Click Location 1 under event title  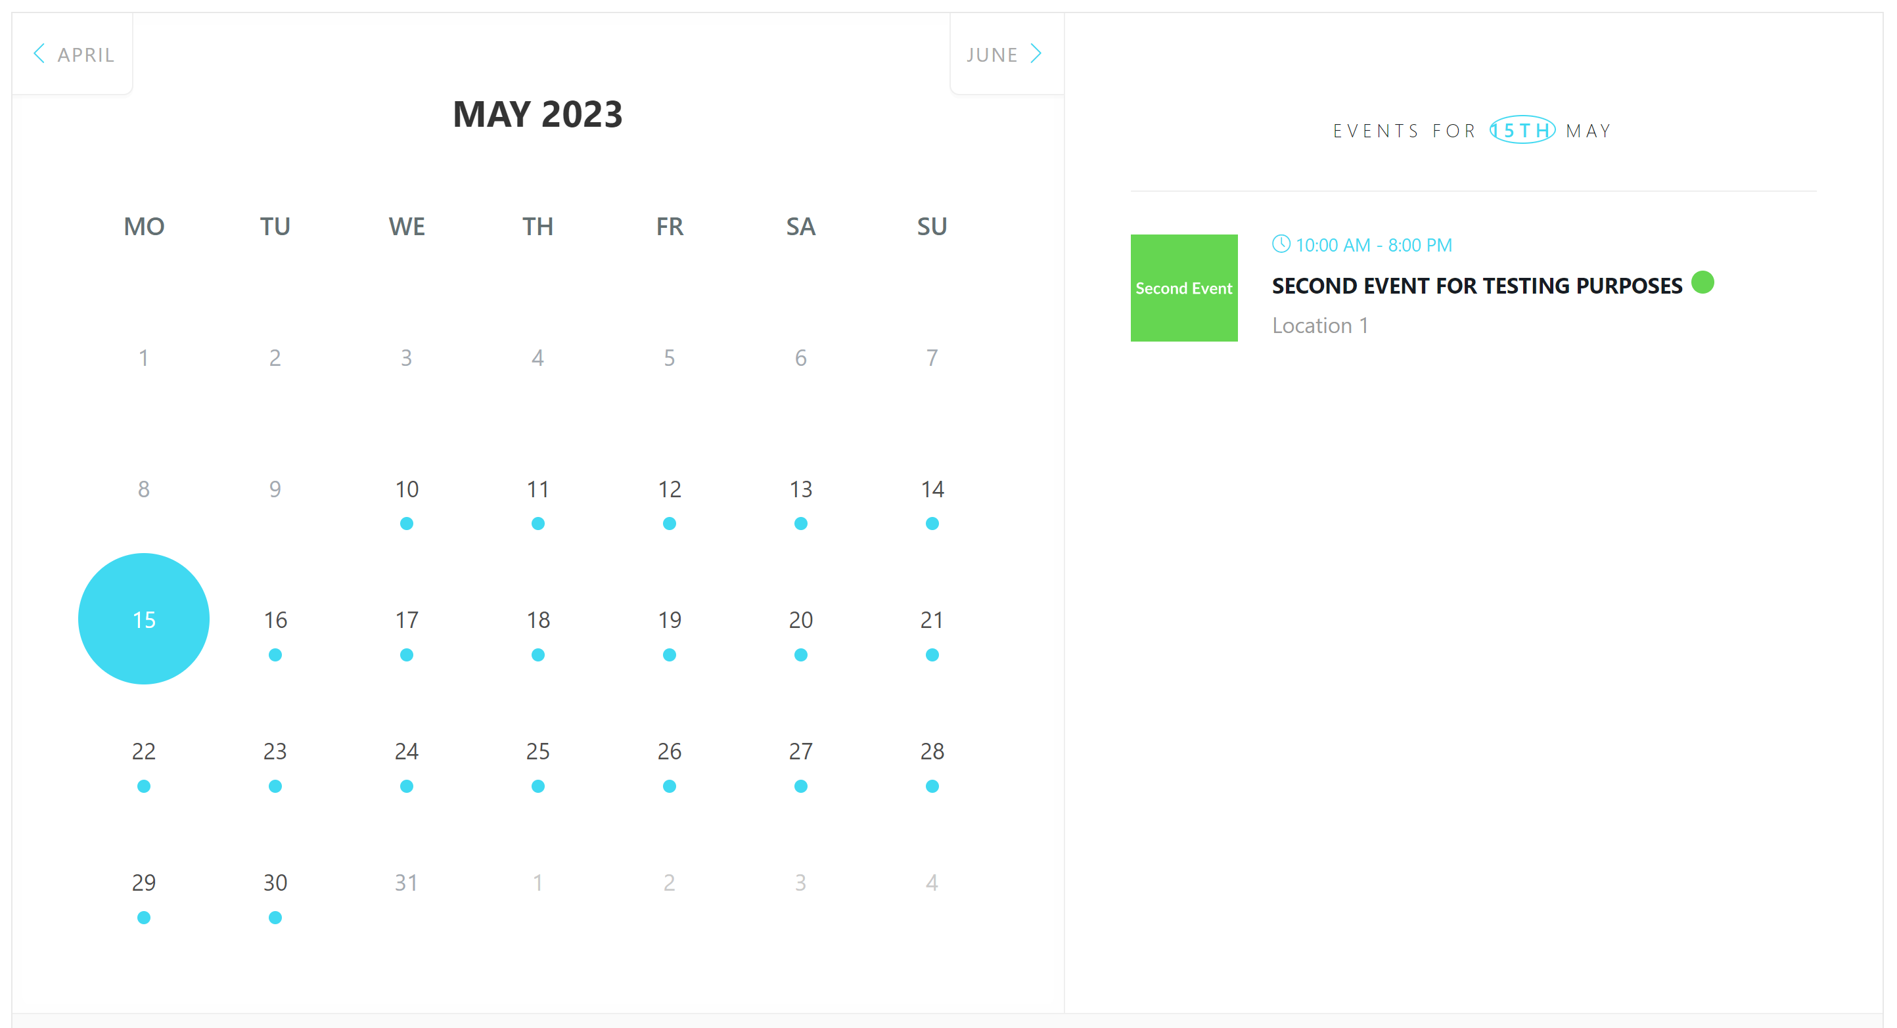1319,326
